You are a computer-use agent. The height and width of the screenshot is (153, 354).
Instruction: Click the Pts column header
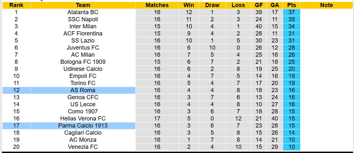pos(292,5)
